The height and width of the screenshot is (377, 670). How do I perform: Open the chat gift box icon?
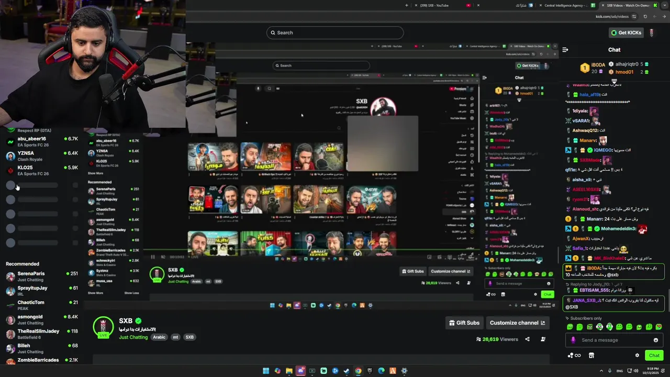tap(591, 356)
